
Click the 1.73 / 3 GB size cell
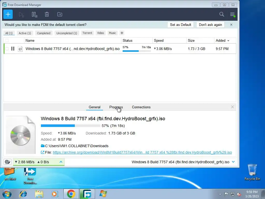[x=197, y=49]
